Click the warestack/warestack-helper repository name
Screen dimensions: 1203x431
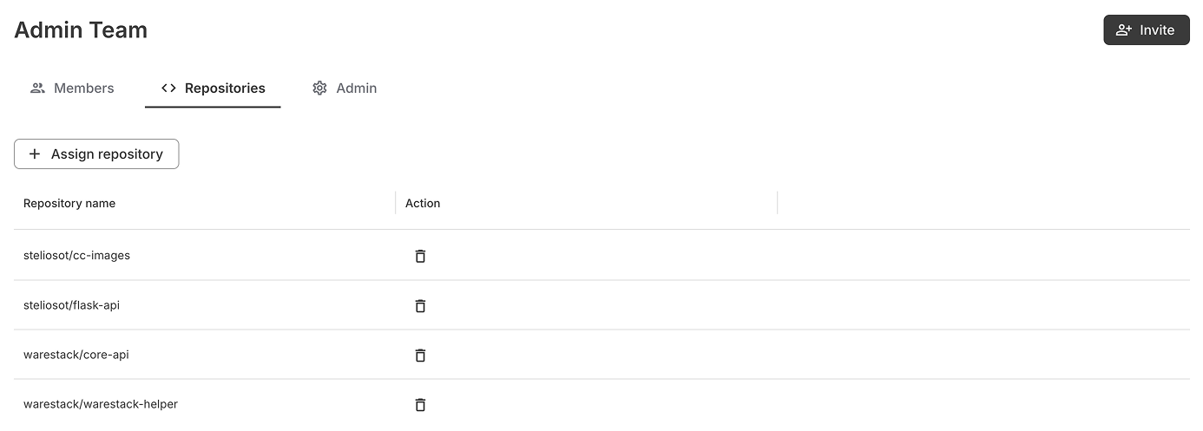pyautogui.click(x=101, y=404)
